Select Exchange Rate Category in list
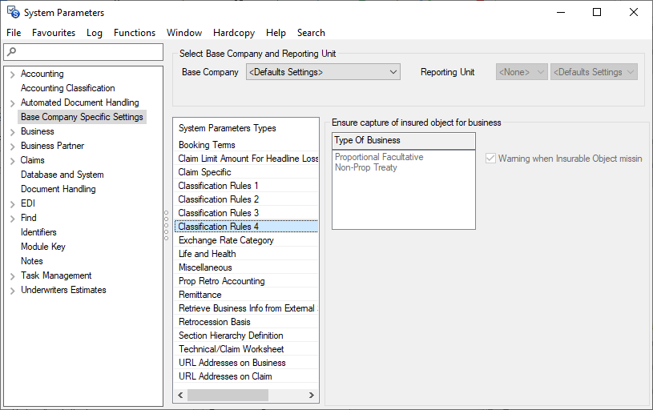The height and width of the screenshot is (410, 653). [226, 240]
